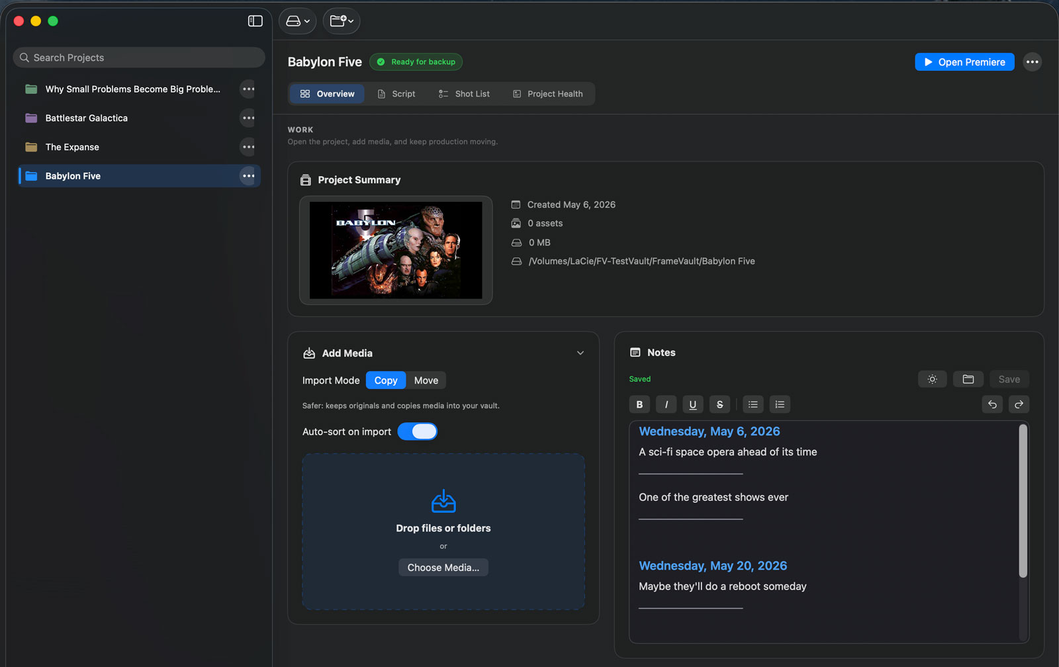Screen dimensions: 1059x667
Task: Click the note line about sci-fi space opera
Action: (x=728, y=452)
